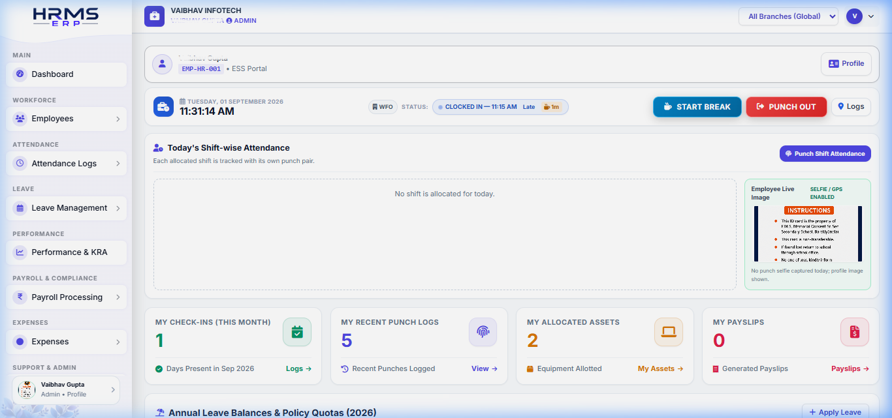Click the blue briefcase-clock icon beside the time
The width and height of the screenshot is (892, 418).
pyautogui.click(x=163, y=107)
